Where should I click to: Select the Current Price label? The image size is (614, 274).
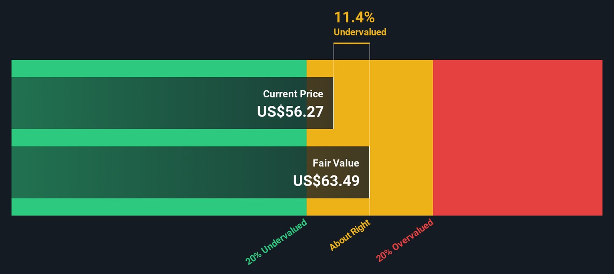293,94
